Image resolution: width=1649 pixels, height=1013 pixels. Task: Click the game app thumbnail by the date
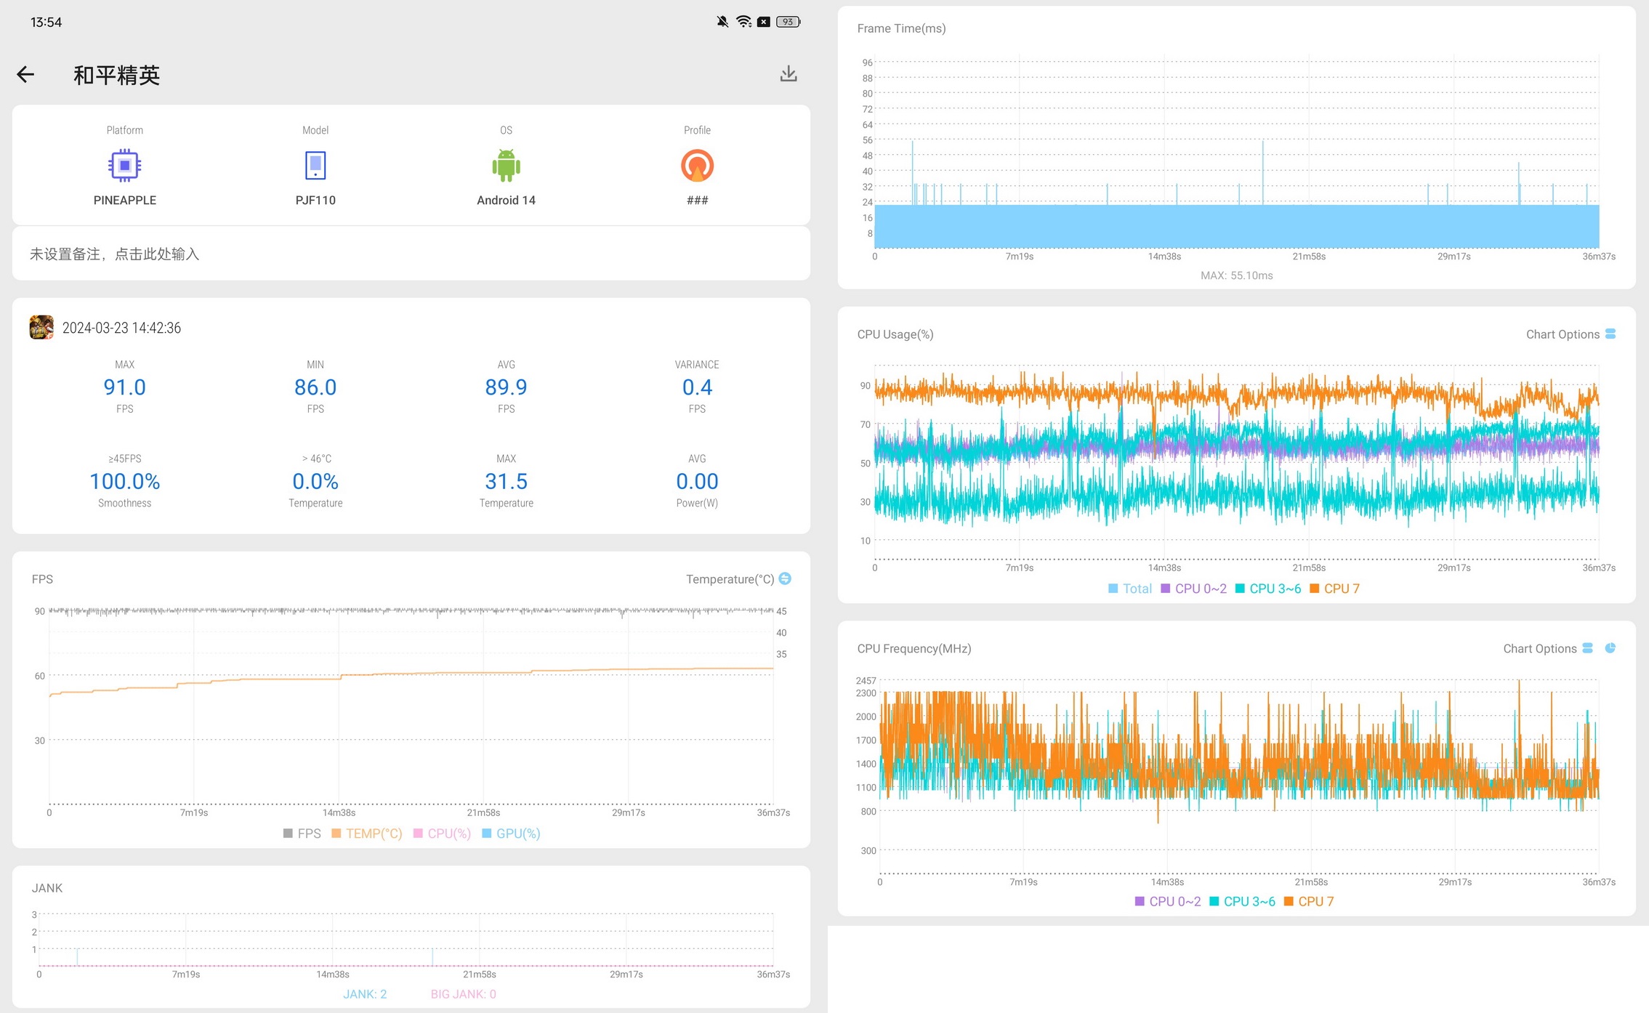click(41, 327)
